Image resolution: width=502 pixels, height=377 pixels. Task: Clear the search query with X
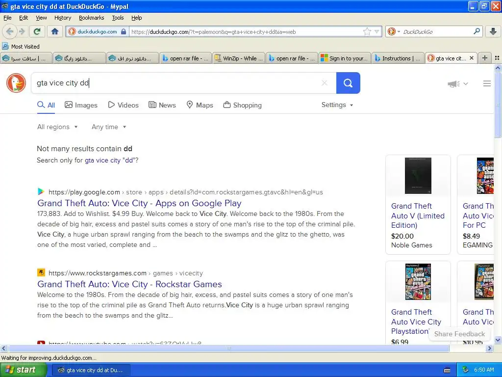[325, 83]
